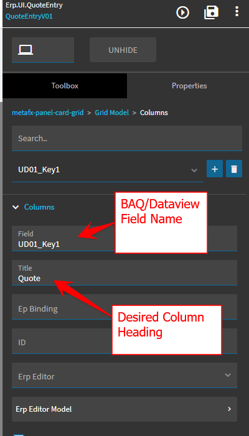Open the device selector dropdown

(x=43, y=50)
